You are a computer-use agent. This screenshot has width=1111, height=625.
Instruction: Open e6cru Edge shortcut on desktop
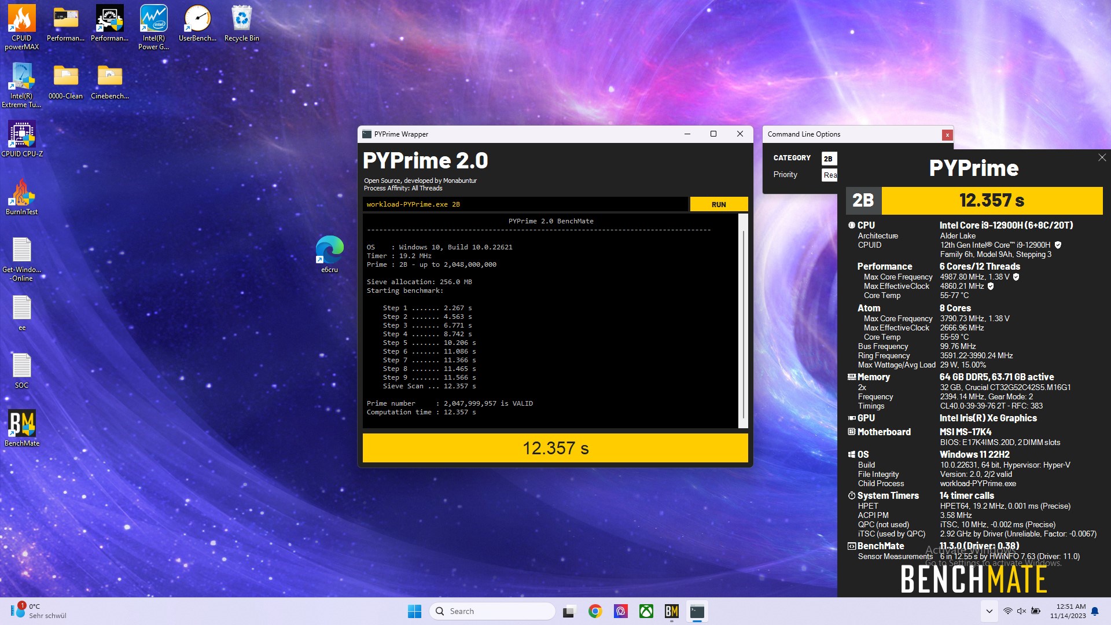point(330,255)
